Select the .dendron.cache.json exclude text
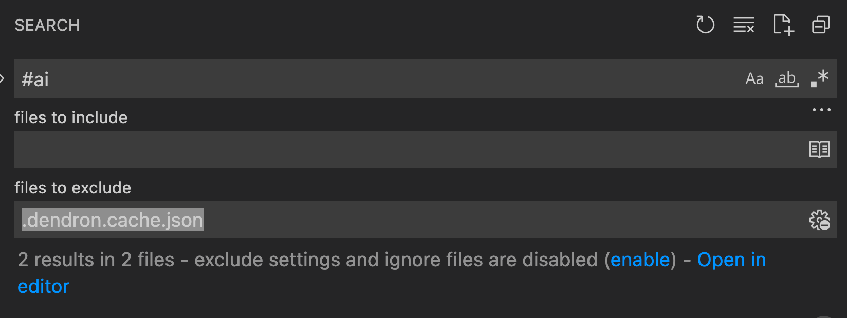Screen dimensions: 847x318 [112, 220]
